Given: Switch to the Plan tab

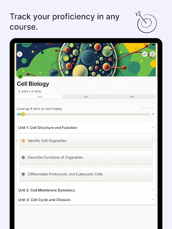Looking at the screenshot, I should pos(132,97).
